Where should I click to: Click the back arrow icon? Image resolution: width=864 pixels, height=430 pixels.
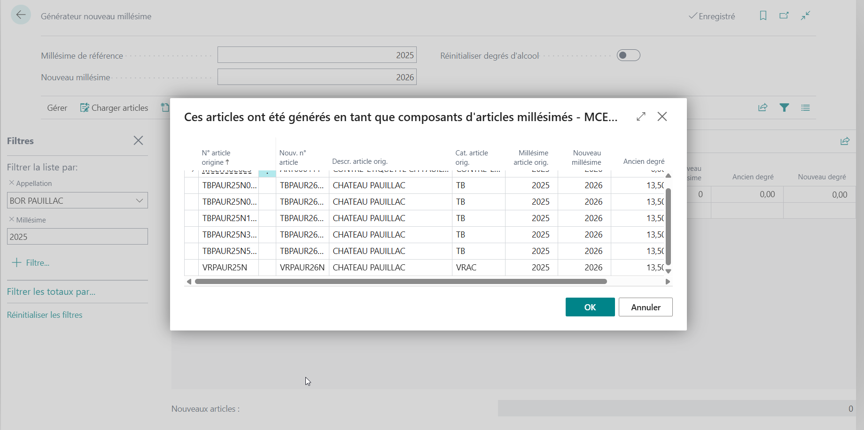click(x=21, y=15)
